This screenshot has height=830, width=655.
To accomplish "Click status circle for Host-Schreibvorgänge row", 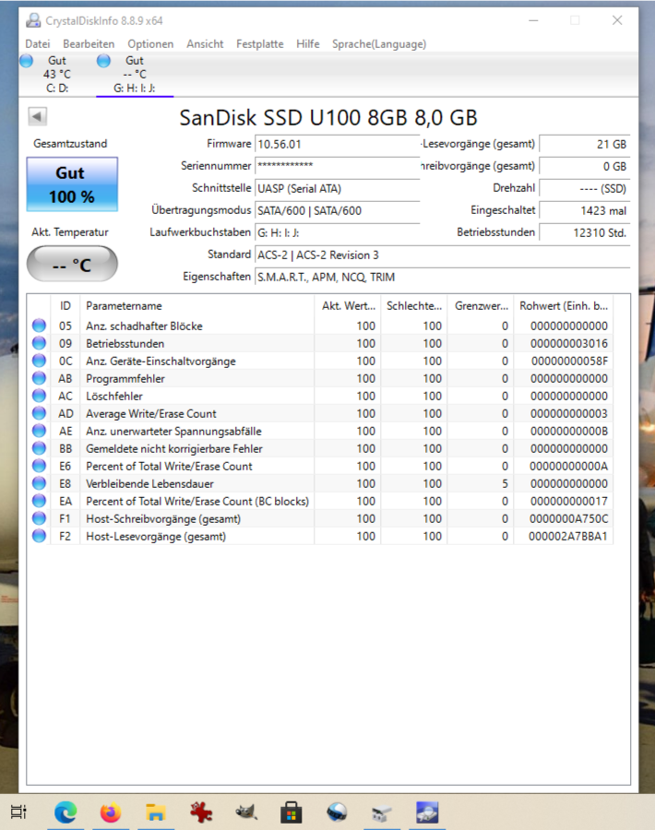I will [x=39, y=518].
